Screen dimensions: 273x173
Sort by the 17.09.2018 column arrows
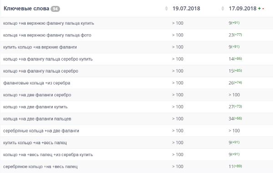tap(222, 8)
